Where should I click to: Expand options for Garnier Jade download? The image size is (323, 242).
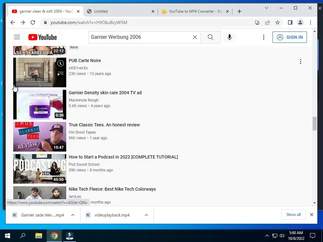(73, 215)
